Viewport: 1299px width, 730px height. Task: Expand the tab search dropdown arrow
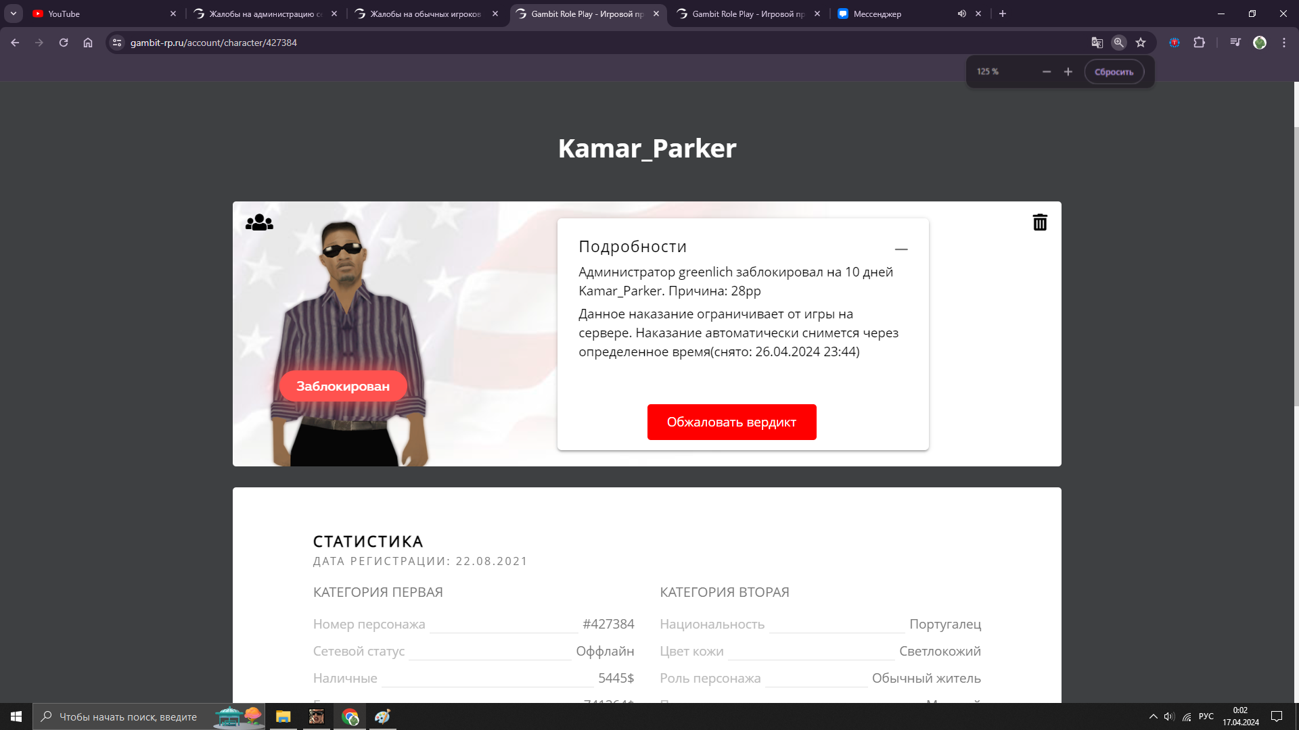tap(14, 14)
